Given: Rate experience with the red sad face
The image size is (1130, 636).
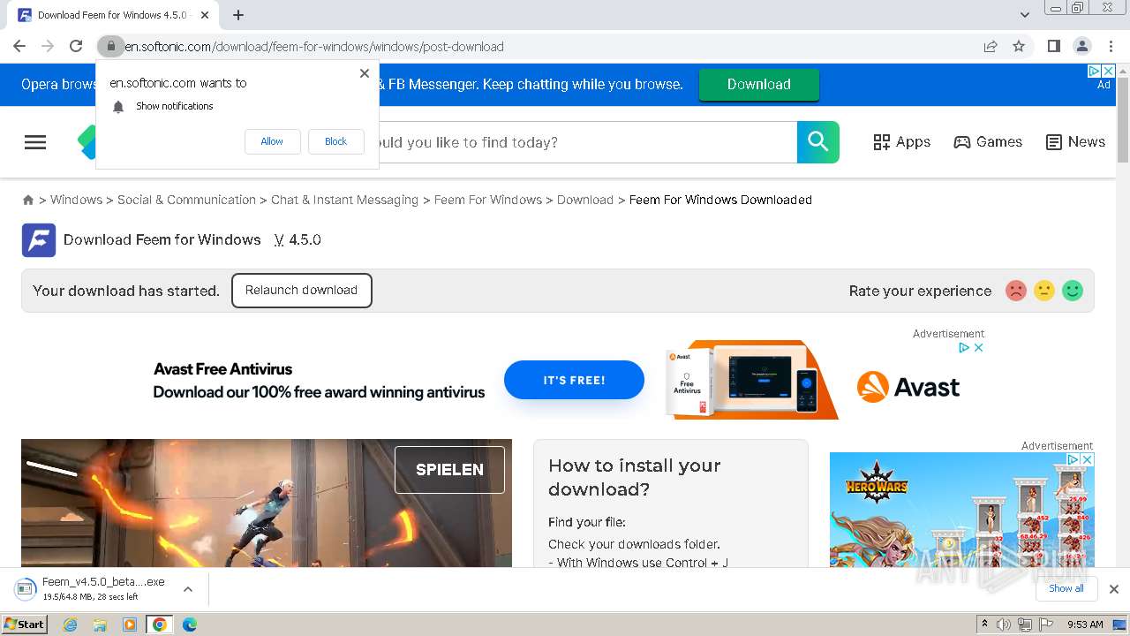Looking at the screenshot, I should (x=1016, y=291).
